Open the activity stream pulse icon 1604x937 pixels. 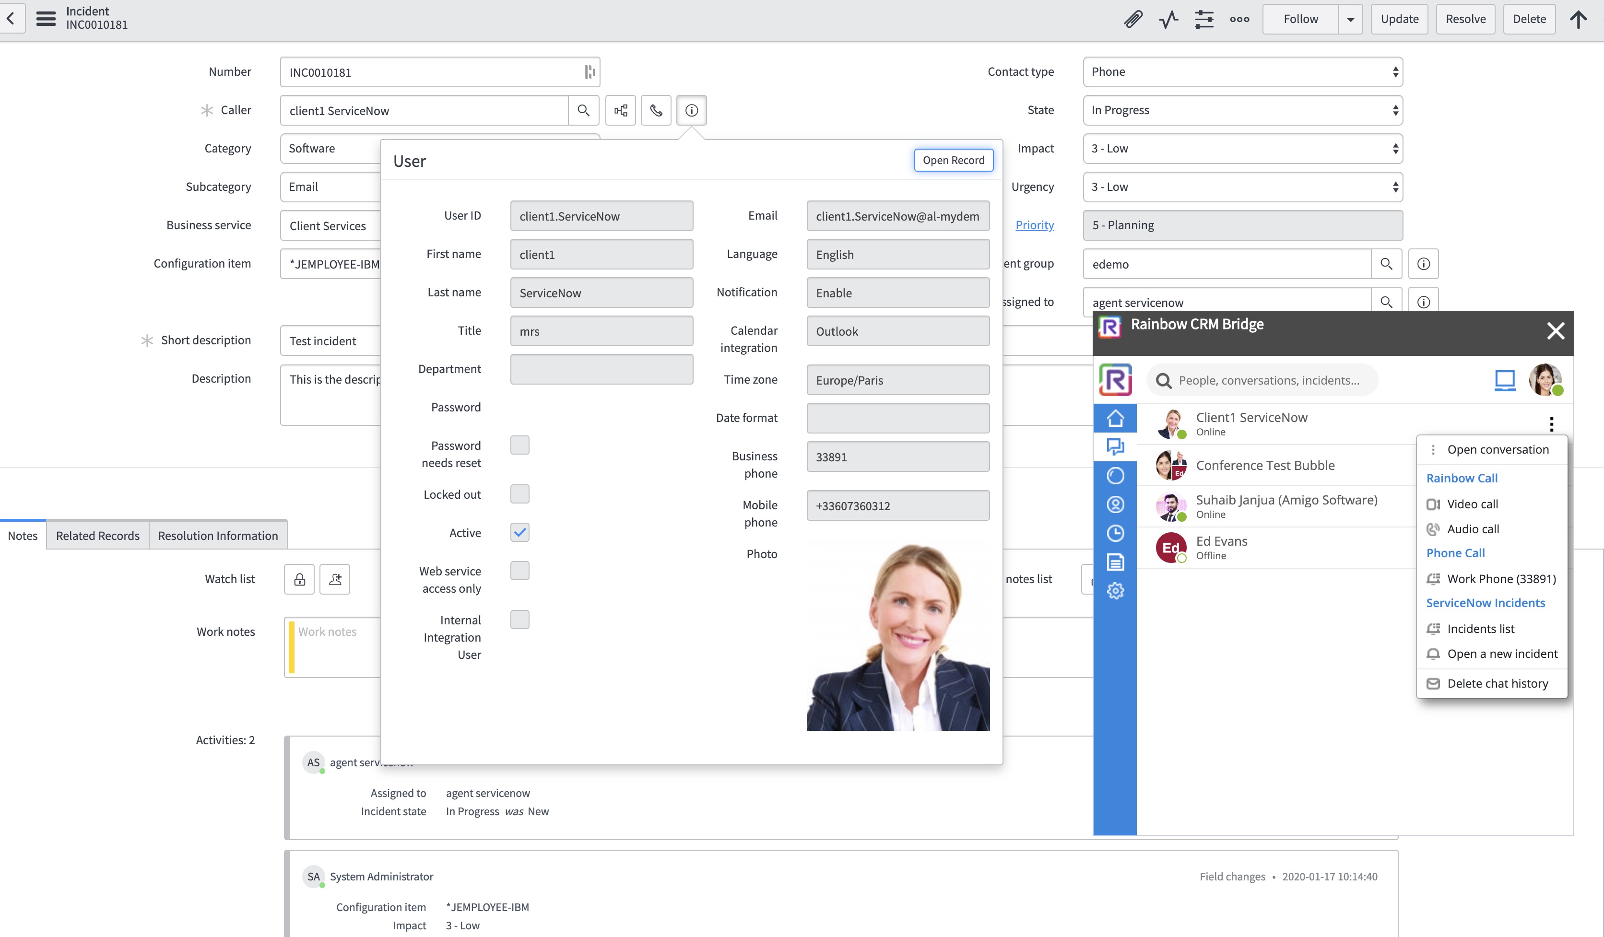[1168, 19]
